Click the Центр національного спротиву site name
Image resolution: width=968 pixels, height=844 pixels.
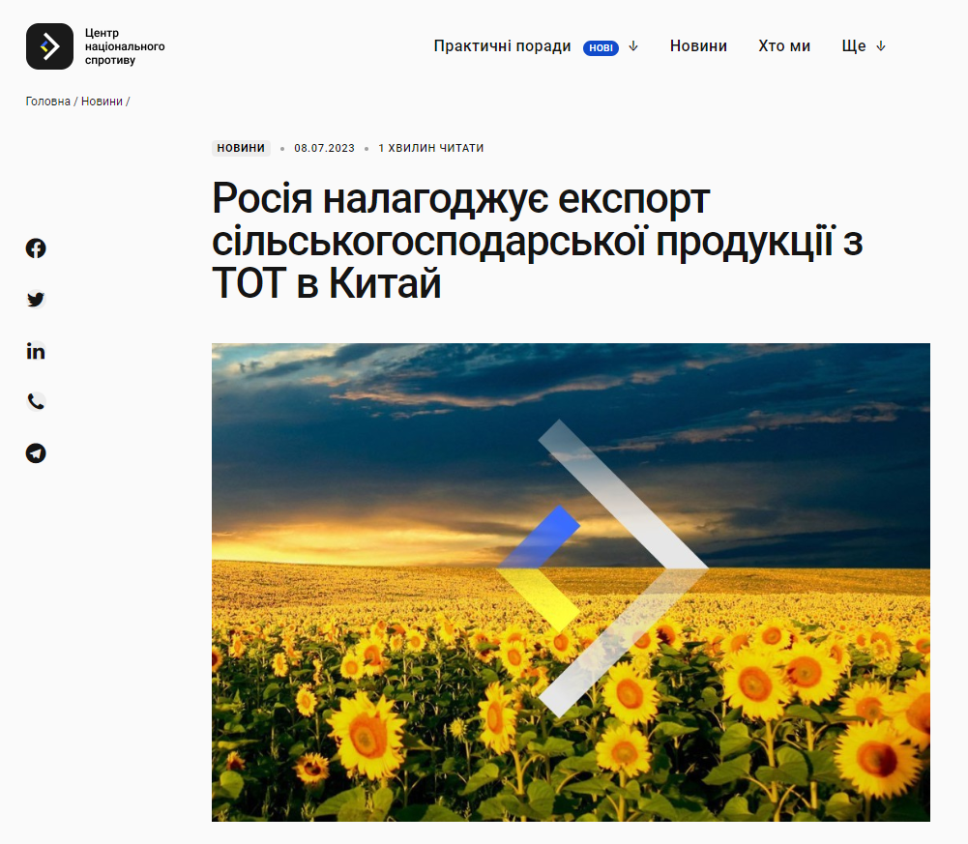[x=124, y=46]
